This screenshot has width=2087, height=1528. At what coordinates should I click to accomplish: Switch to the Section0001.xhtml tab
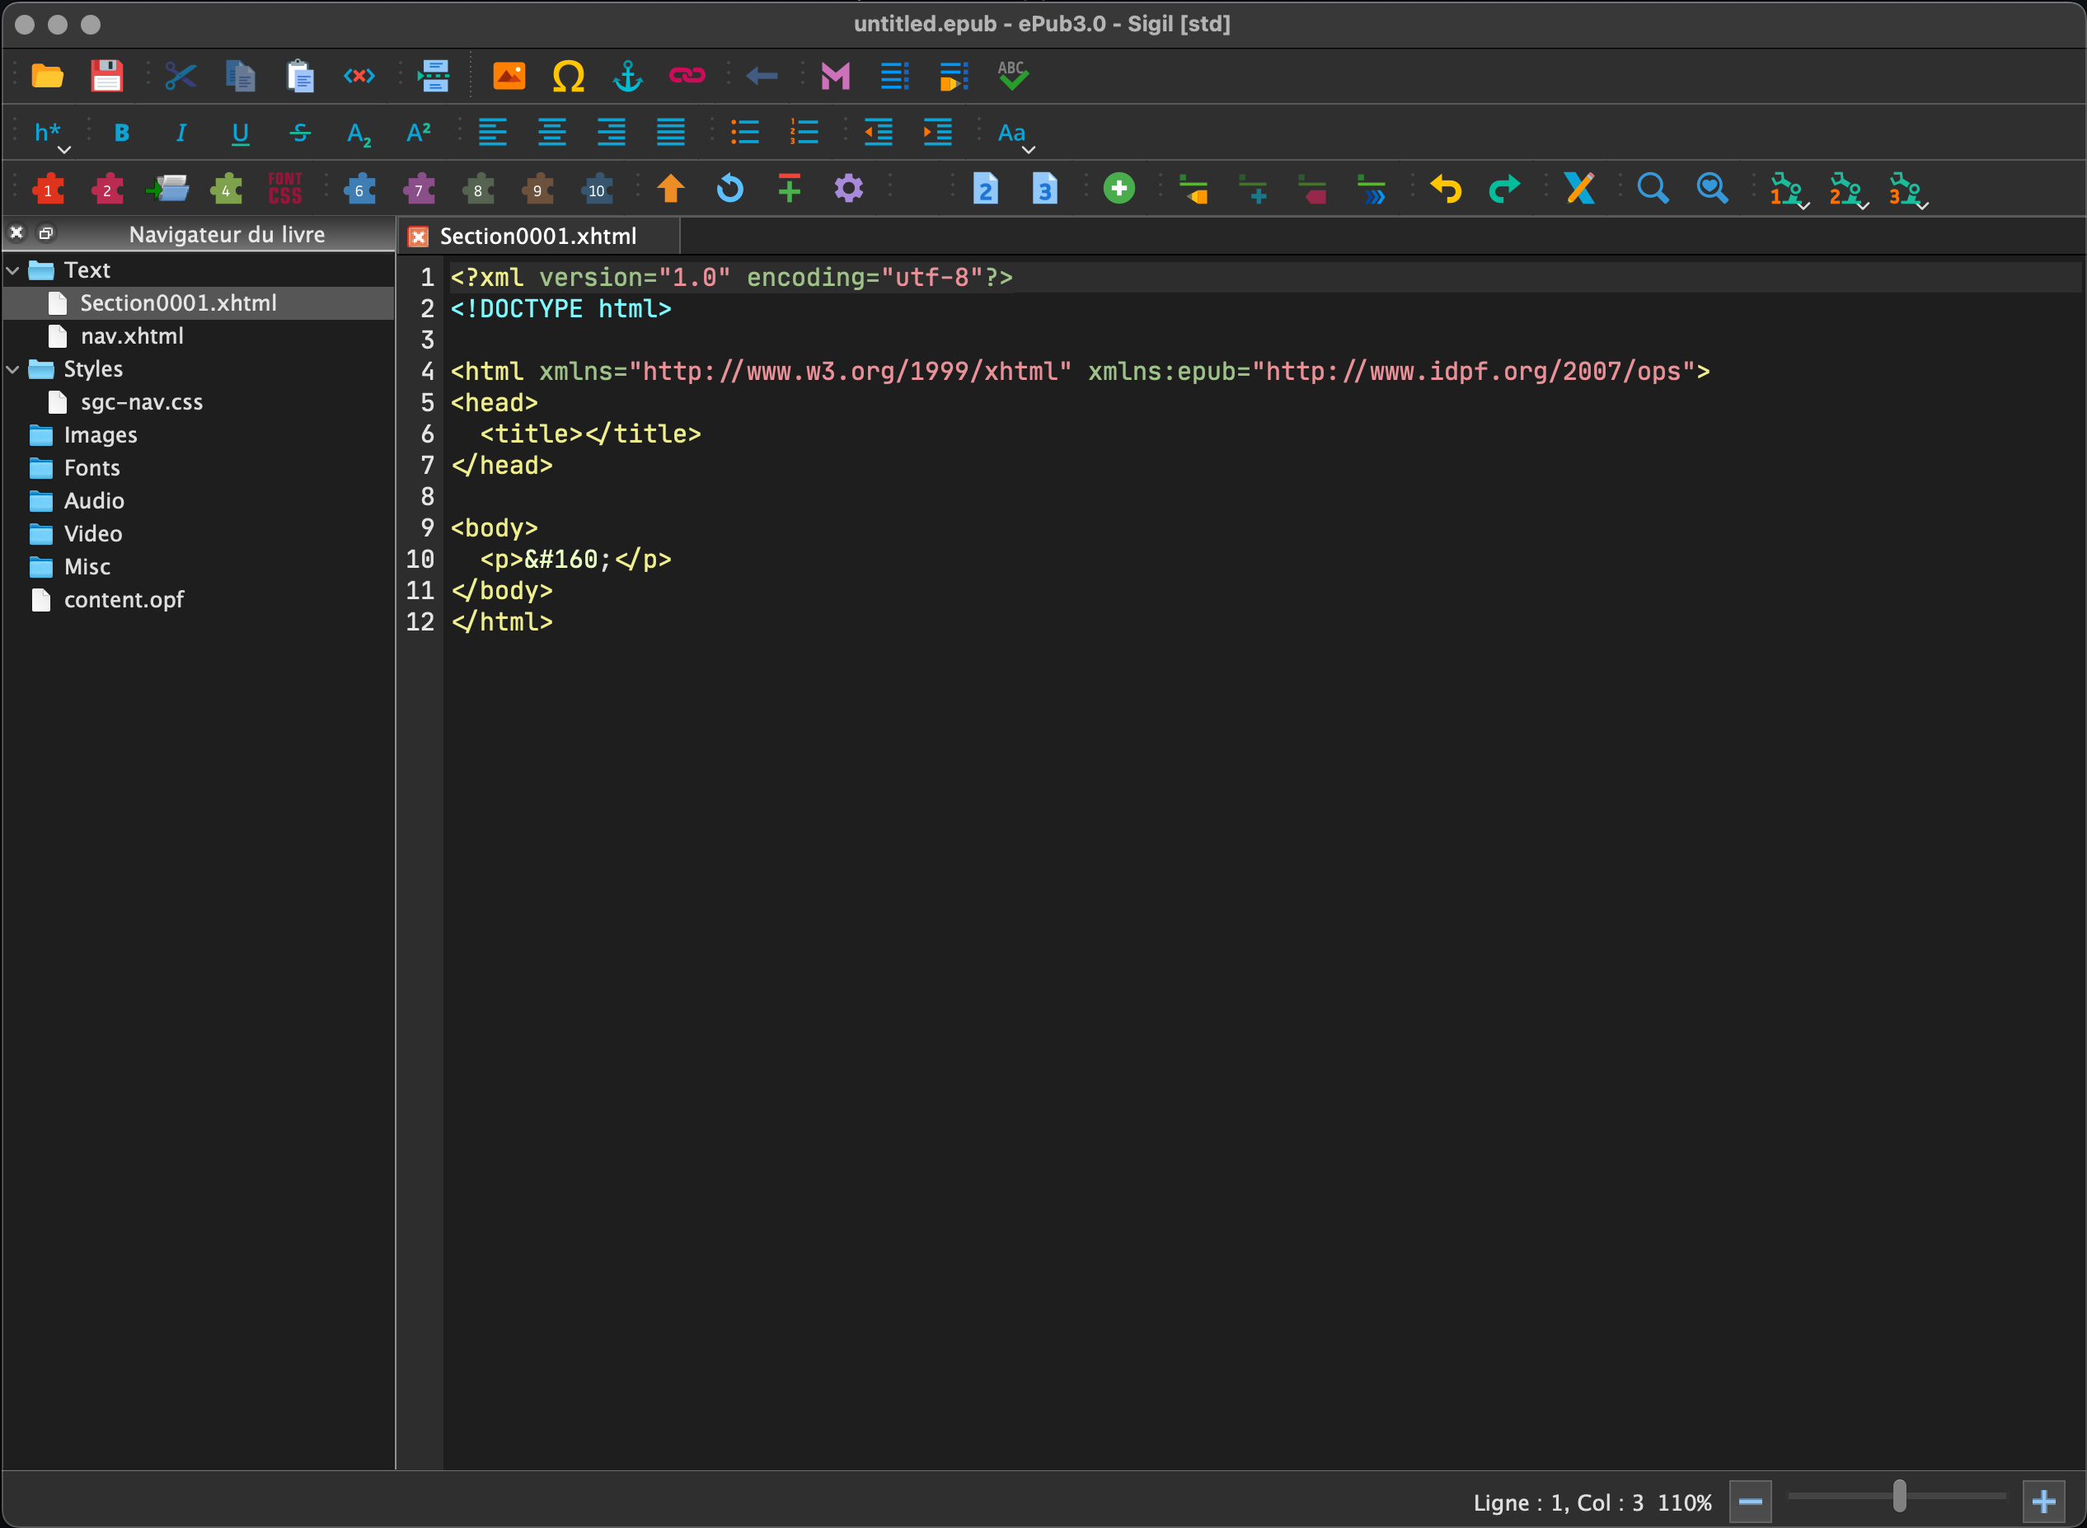(x=539, y=236)
